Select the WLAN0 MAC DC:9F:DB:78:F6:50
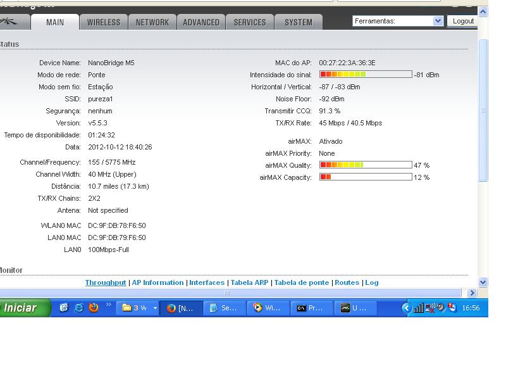 tap(117, 225)
